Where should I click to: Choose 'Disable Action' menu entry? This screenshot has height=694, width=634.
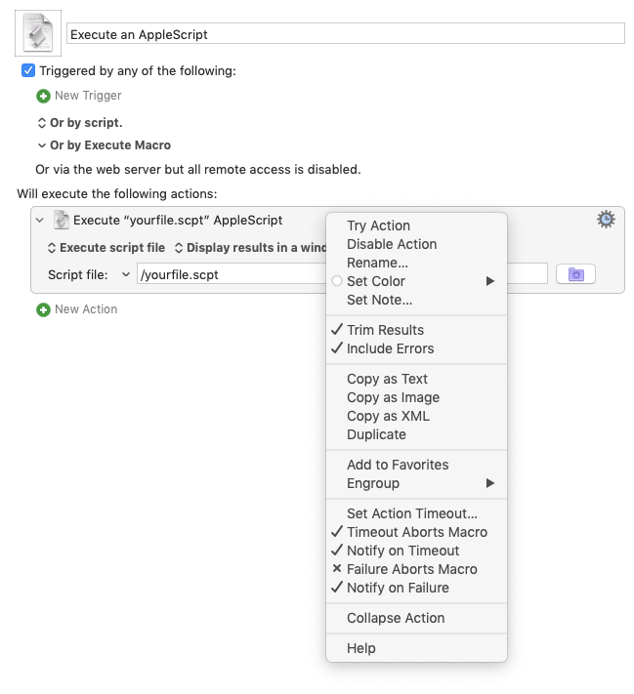tap(416, 244)
